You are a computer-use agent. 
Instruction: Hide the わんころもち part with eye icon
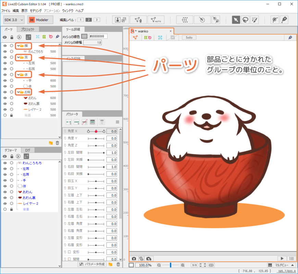tap(5, 51)
